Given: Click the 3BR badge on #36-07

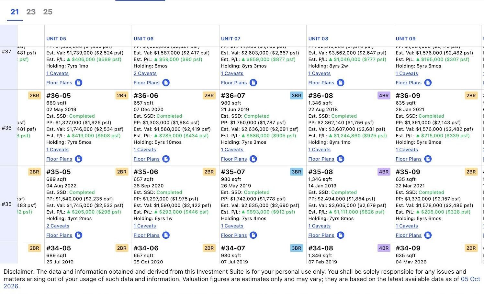Looking at the screenshot, I should (x=297, y=96).
